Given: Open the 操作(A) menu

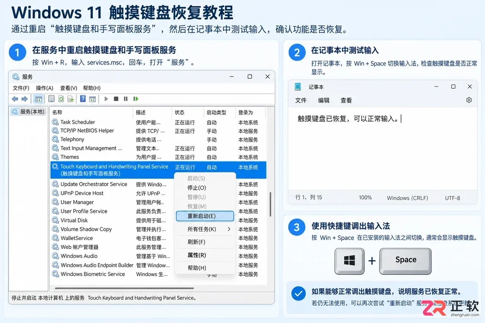Looking at the screenshot, I should pyautogui.click(x=45, y=88).
